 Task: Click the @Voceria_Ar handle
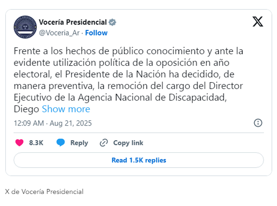[x=59, y=33]
